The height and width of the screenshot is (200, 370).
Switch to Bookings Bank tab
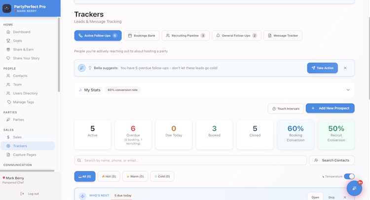pyautogui.click(x=142, y=36)
